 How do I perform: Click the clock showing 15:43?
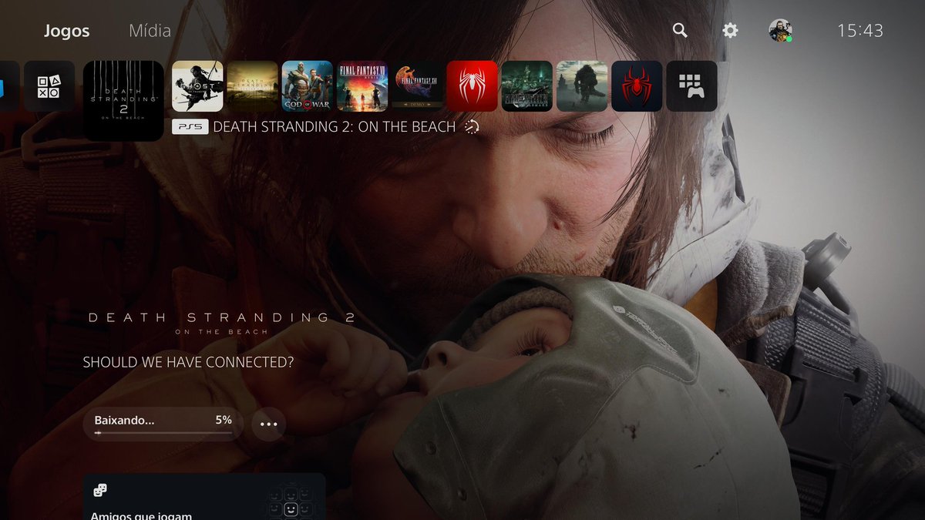860,31
